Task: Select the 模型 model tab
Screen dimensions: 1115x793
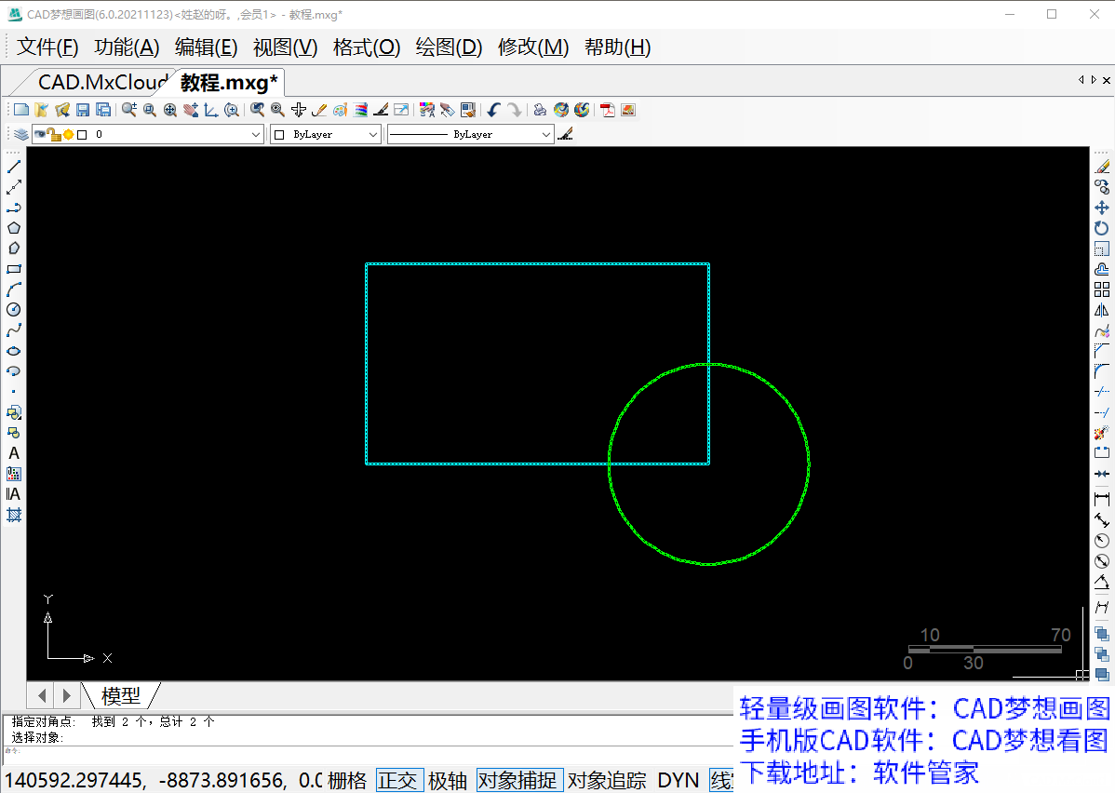Action: tap(121, 695)
